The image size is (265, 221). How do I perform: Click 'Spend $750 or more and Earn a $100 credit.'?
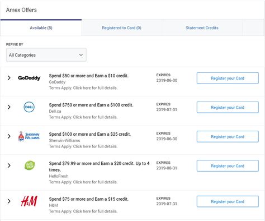pos(91,105)
